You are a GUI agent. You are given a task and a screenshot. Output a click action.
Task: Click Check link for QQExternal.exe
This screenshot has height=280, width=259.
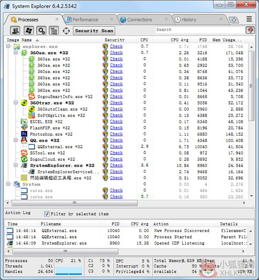pyautogui.click(x=116, y=146)
